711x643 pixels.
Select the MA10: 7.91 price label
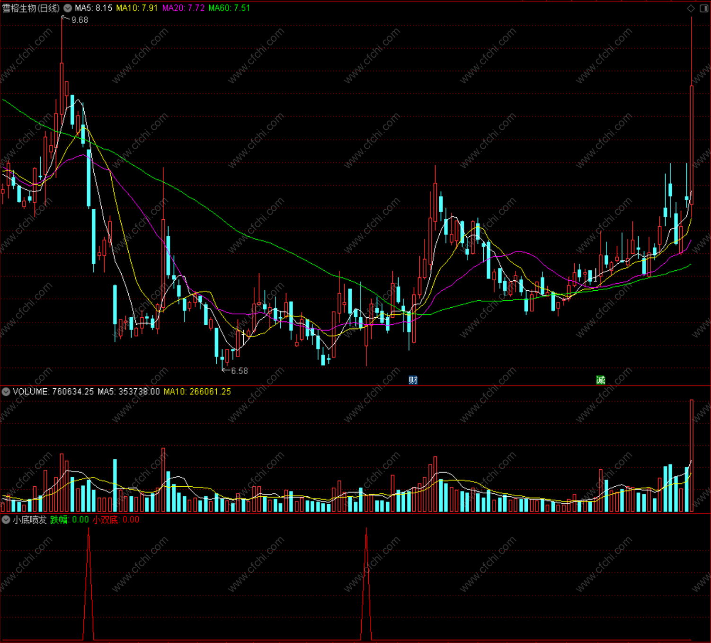pos(137,8)
